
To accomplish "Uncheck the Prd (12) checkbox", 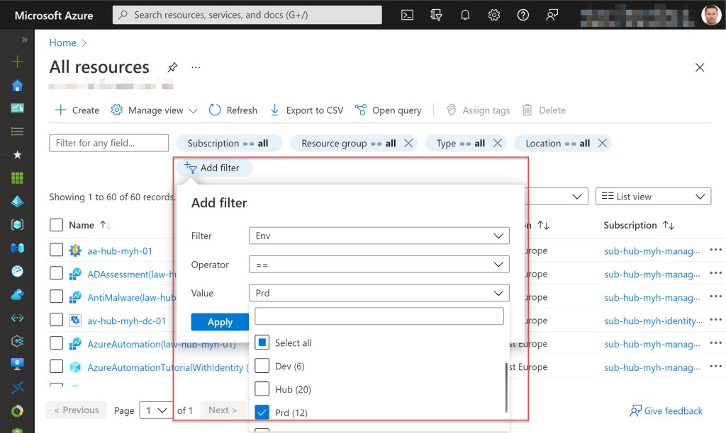I will click(262, 412).
